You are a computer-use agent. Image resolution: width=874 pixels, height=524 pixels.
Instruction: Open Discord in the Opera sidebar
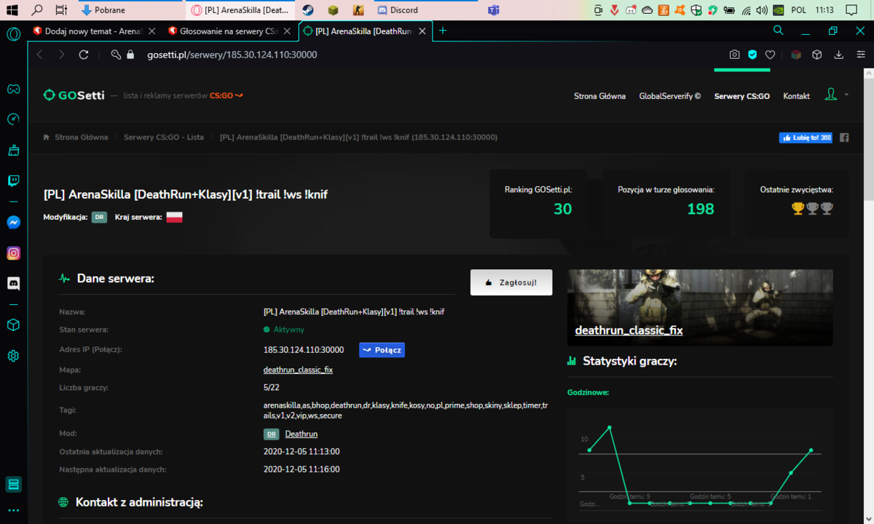tap(13, 283)
